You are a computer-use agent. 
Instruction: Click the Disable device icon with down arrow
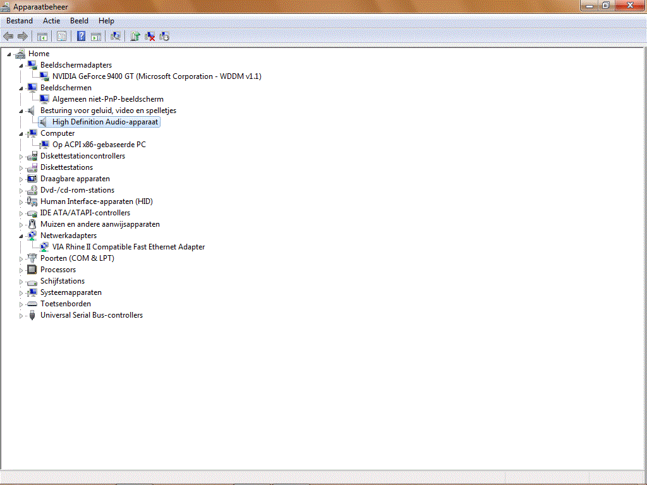pyautogui.click(x=164, y=36)
